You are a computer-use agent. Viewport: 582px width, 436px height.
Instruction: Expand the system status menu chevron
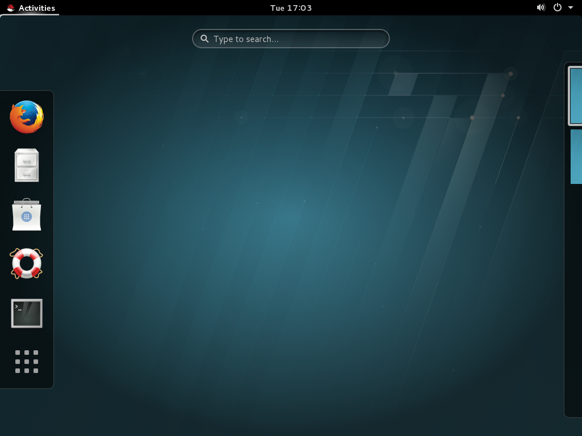tap(571, 7)
